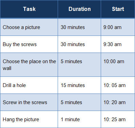
Task: Click the 1 minute duration cell
Action: pyautogui.click(x=79, y=119)
